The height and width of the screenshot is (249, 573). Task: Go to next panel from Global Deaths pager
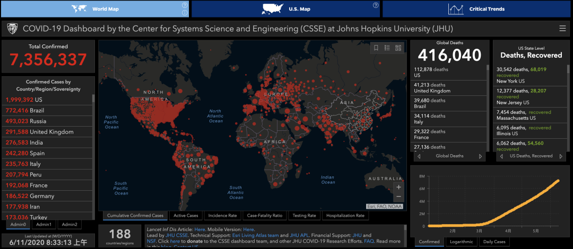(481, 156)
